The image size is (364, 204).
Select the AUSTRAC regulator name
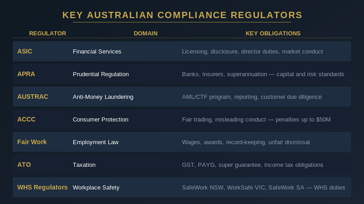tap(33, 97)
